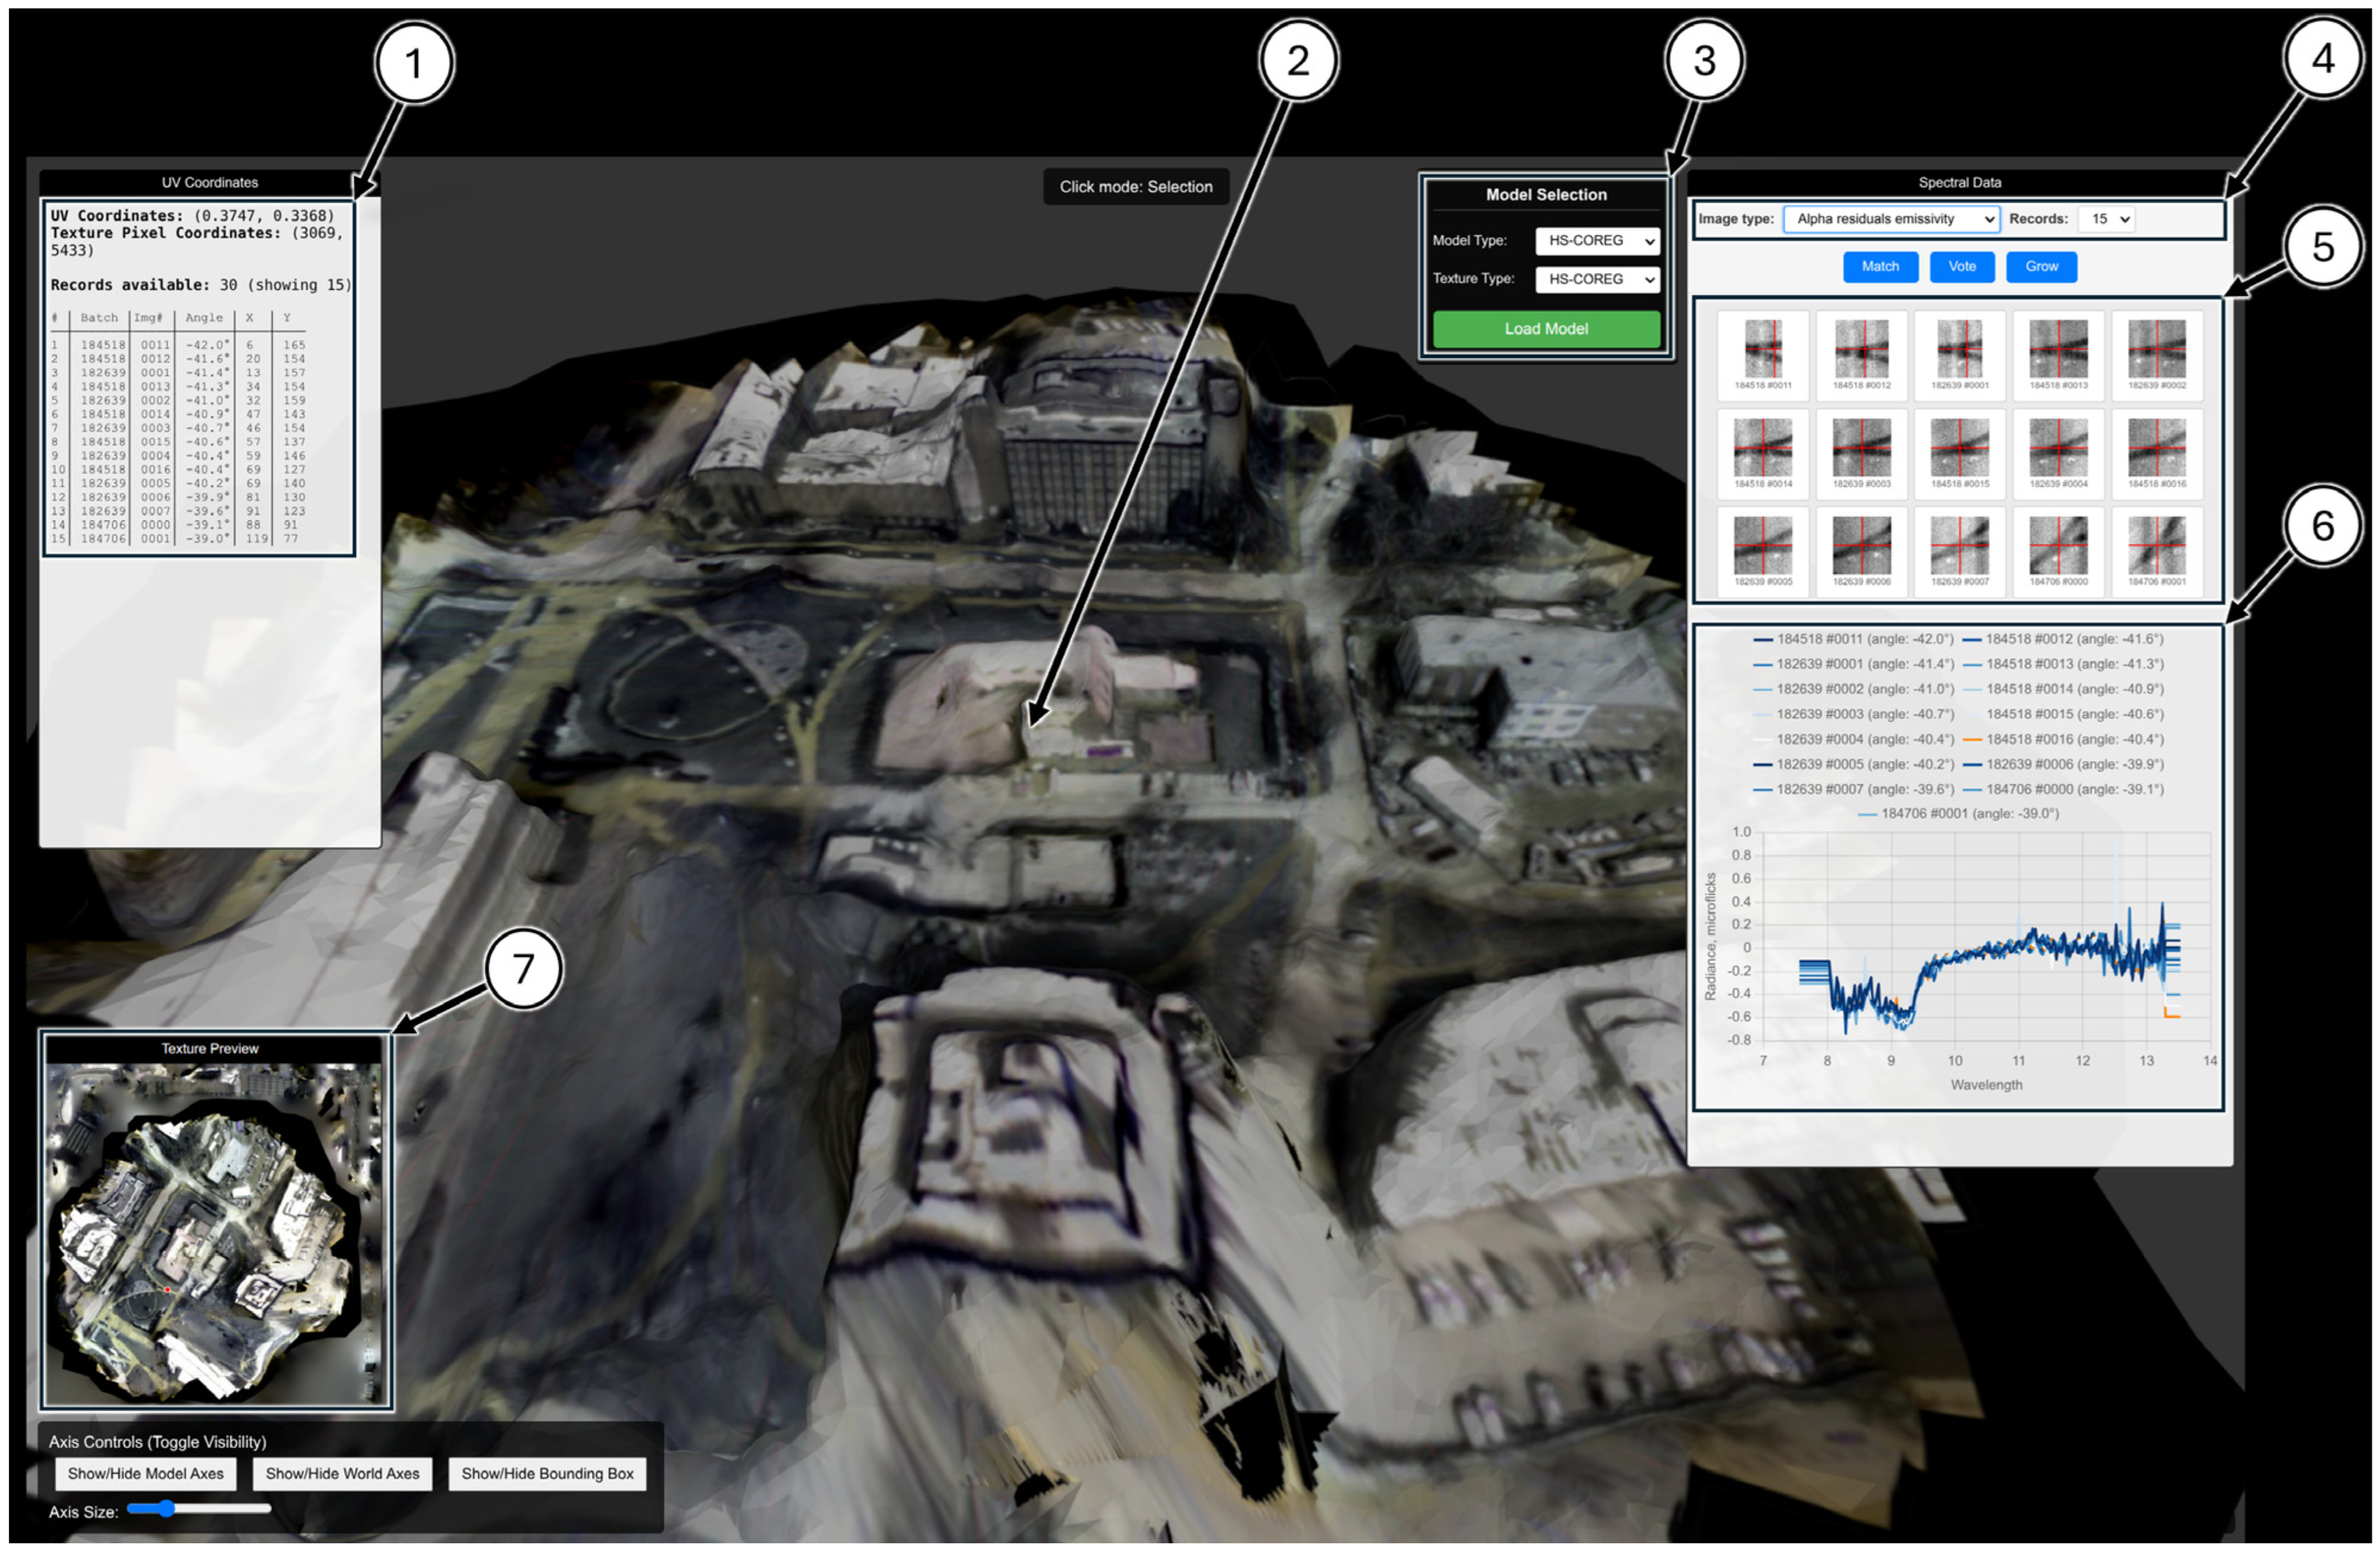
Task: Open the Texture Type dropdown
Action: [1597, 279]
